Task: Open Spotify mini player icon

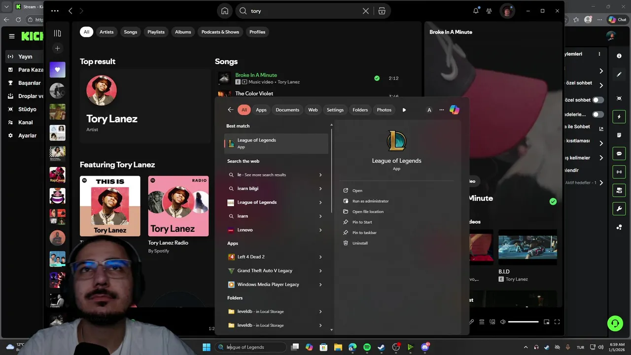Action: [x=547, y=322]
